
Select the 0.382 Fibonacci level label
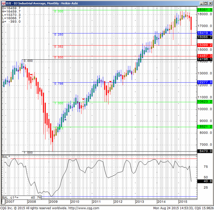tap(59, 47)
